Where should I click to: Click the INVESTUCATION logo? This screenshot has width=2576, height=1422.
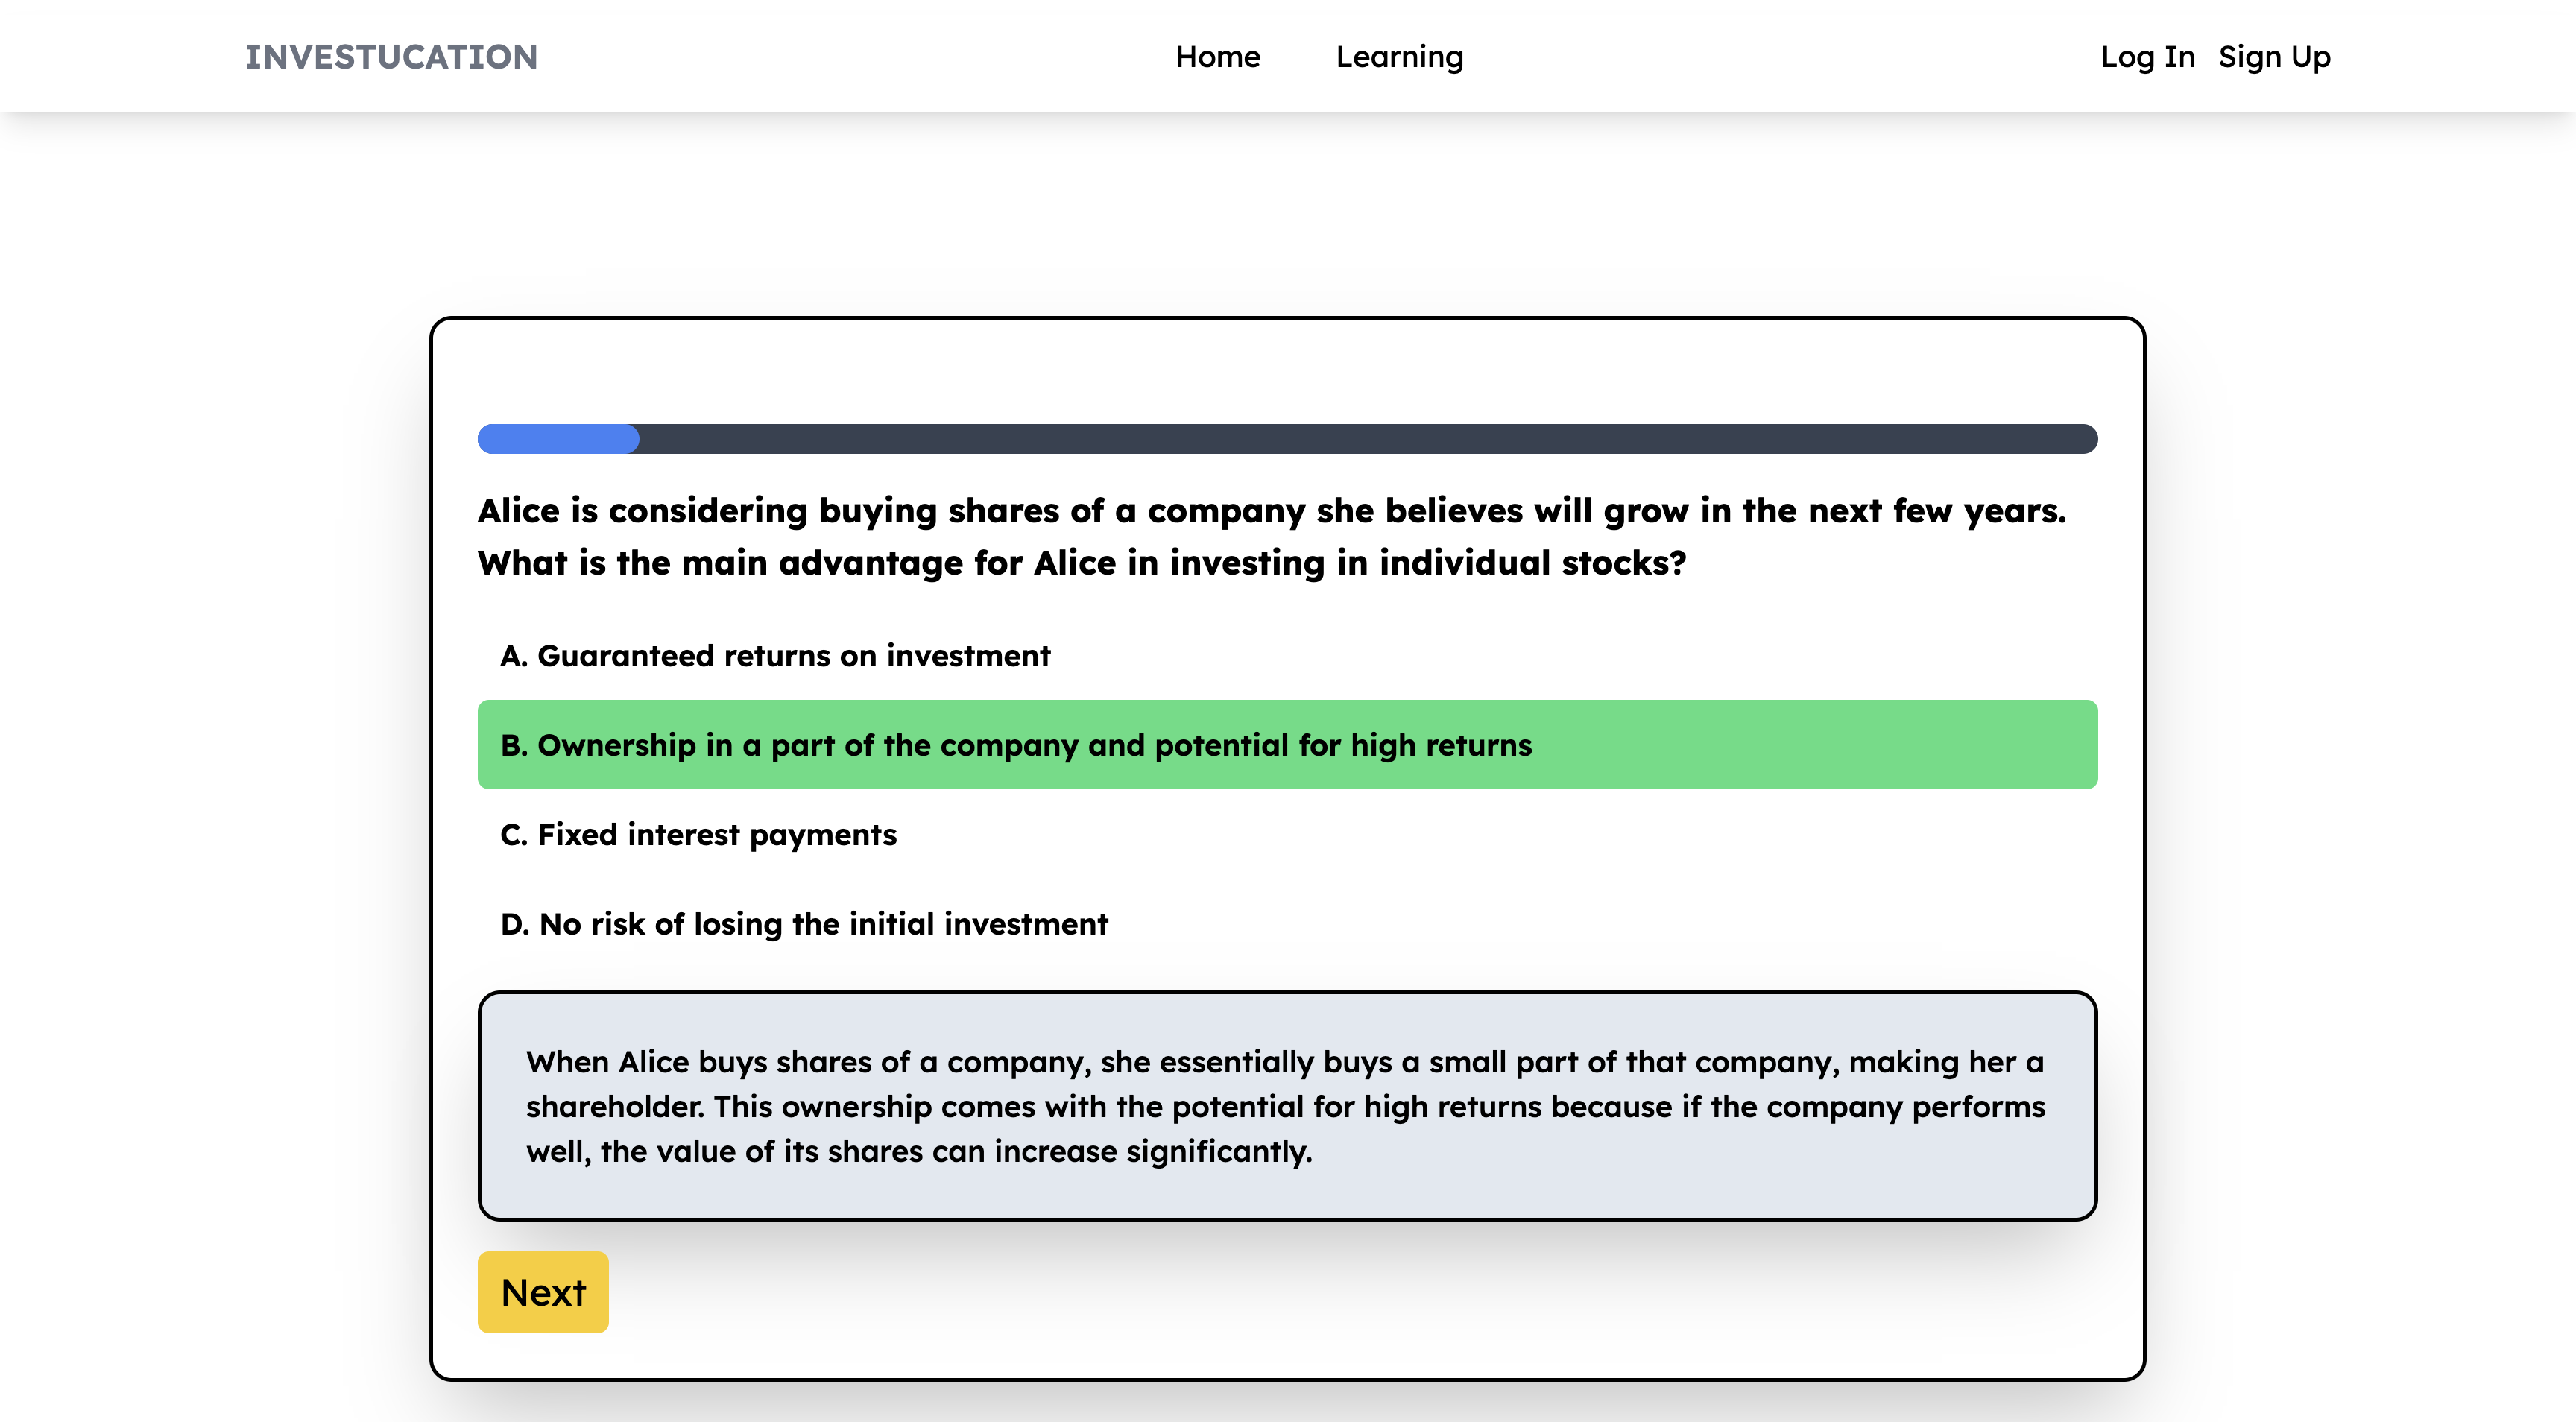coord(391,57)
